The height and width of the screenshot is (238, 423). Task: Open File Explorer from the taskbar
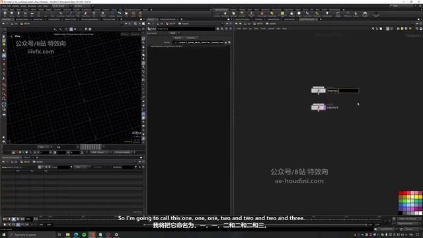point(67,235)
